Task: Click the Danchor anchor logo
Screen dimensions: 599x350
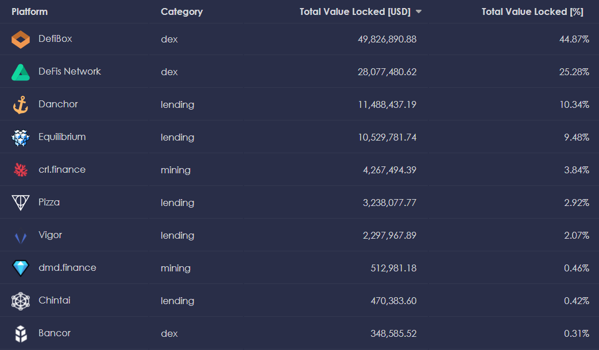Action: (21, 105)
